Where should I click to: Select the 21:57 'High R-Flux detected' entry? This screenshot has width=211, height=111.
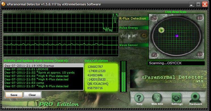click(44, 86)
